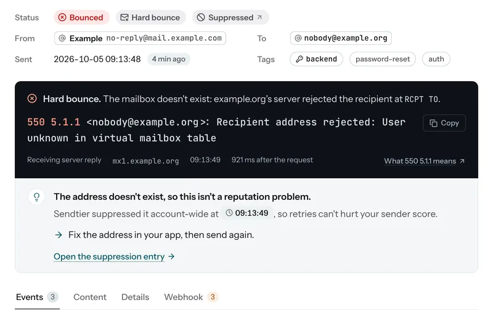Click the clock icon in suppression time chip
493x316 pixels.
click(229, 213)
